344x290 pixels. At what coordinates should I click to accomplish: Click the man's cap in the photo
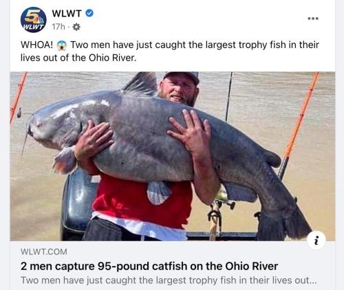tap(182, 77)
